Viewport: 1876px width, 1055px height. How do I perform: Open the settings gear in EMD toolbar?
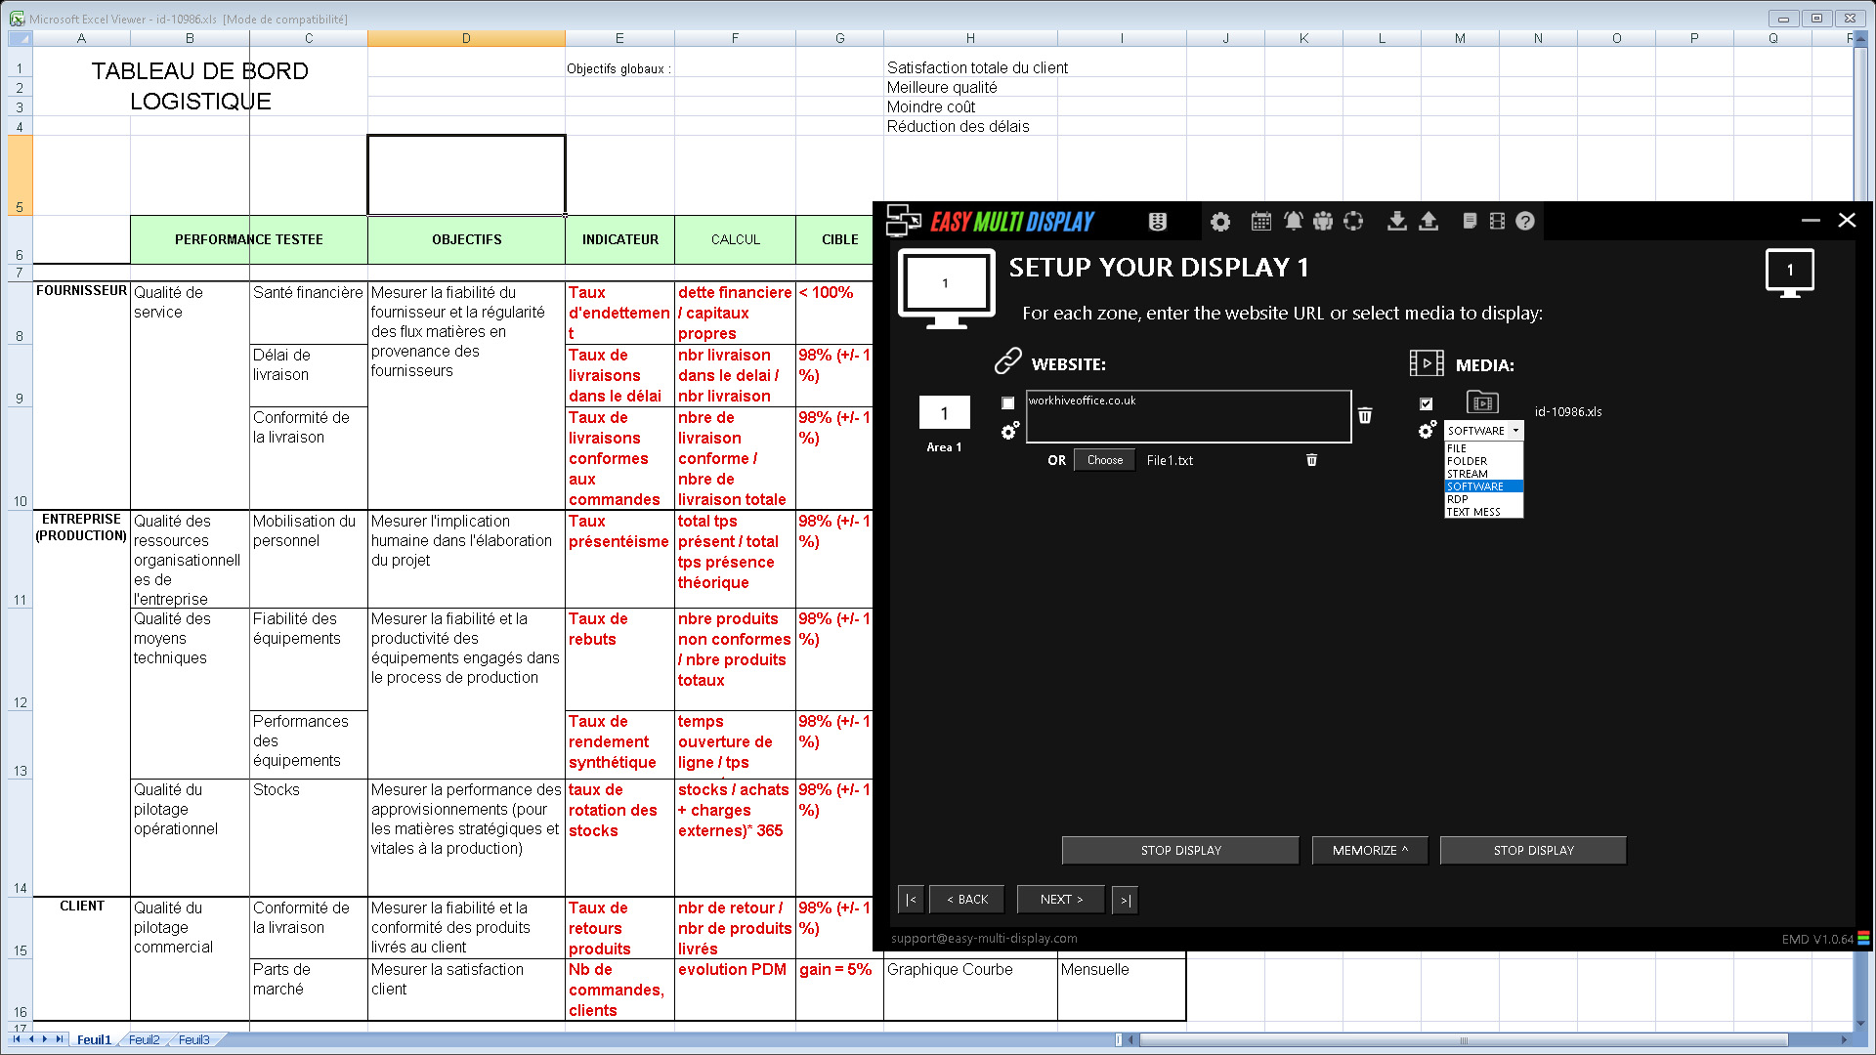tap(1220, 222)
